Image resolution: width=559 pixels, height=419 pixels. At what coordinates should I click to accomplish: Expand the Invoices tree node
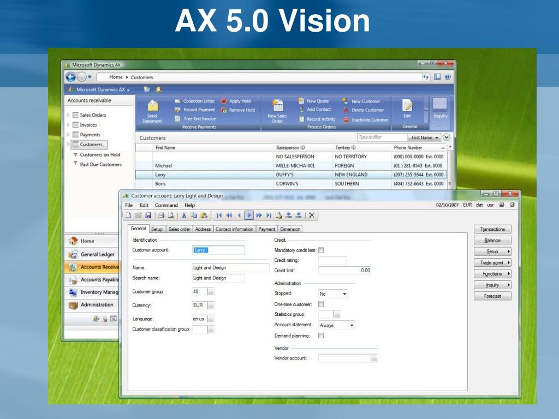click(x=68, y=125)
